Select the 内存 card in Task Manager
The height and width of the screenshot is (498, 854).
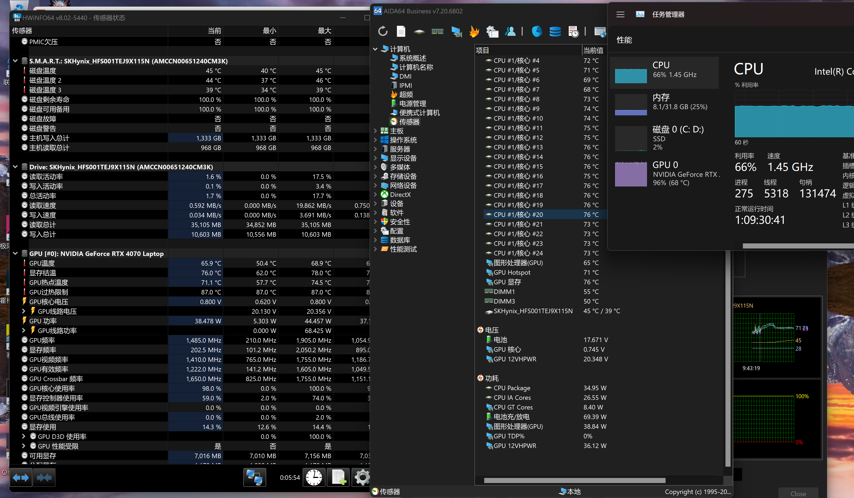(664, 105)
